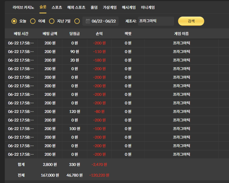The image size is (229, 183).
Task: Go to the 홀덤 tab
Action: [94, 7]
